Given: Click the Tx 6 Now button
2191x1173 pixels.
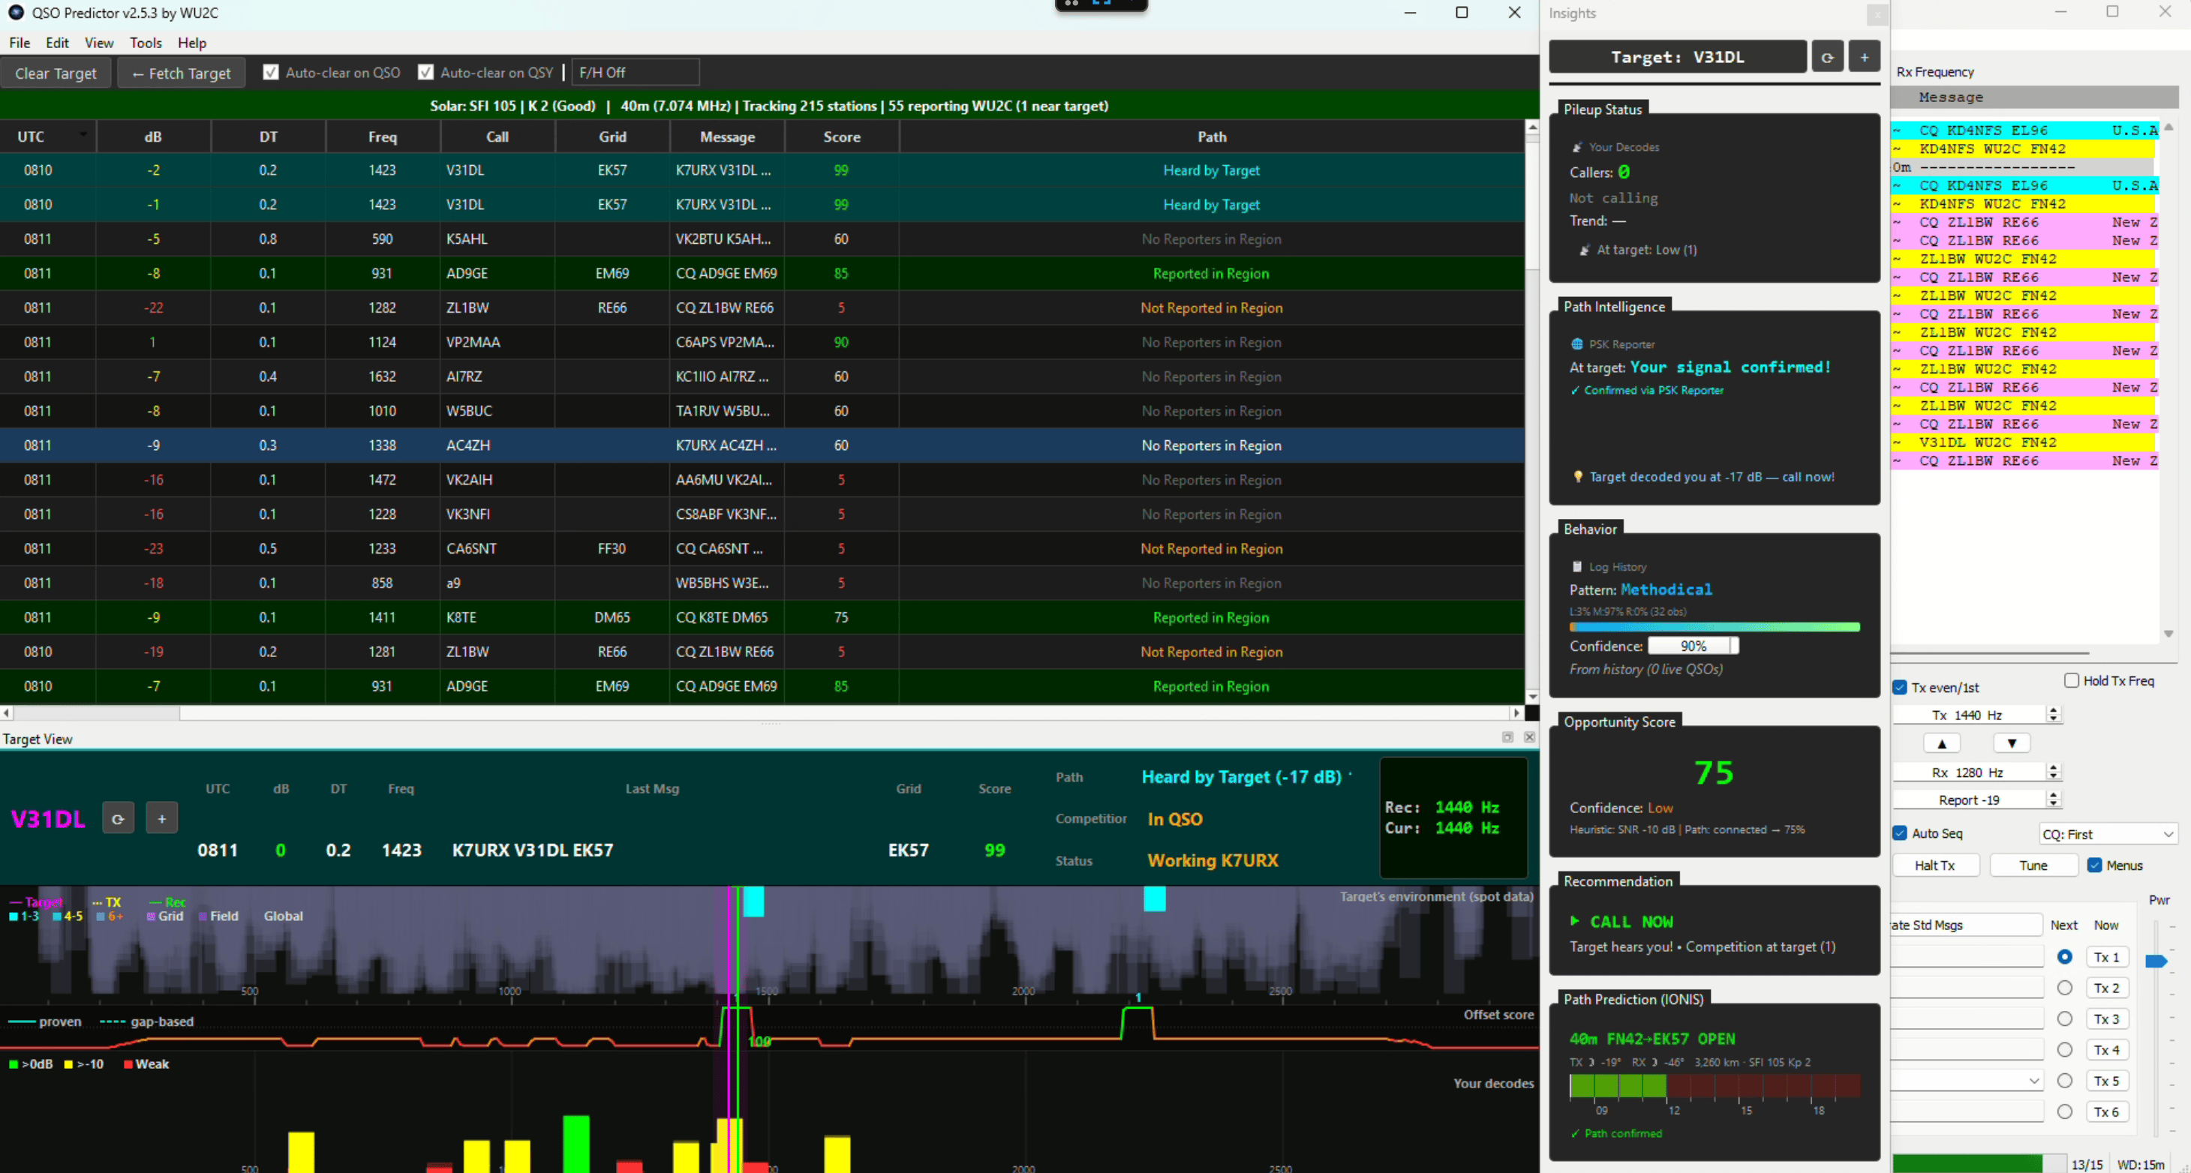Looking at the screenshot, I should coord(2107,1111).
